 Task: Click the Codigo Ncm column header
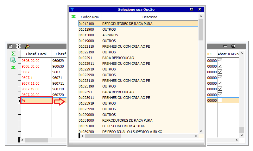(x=90, y=17)
